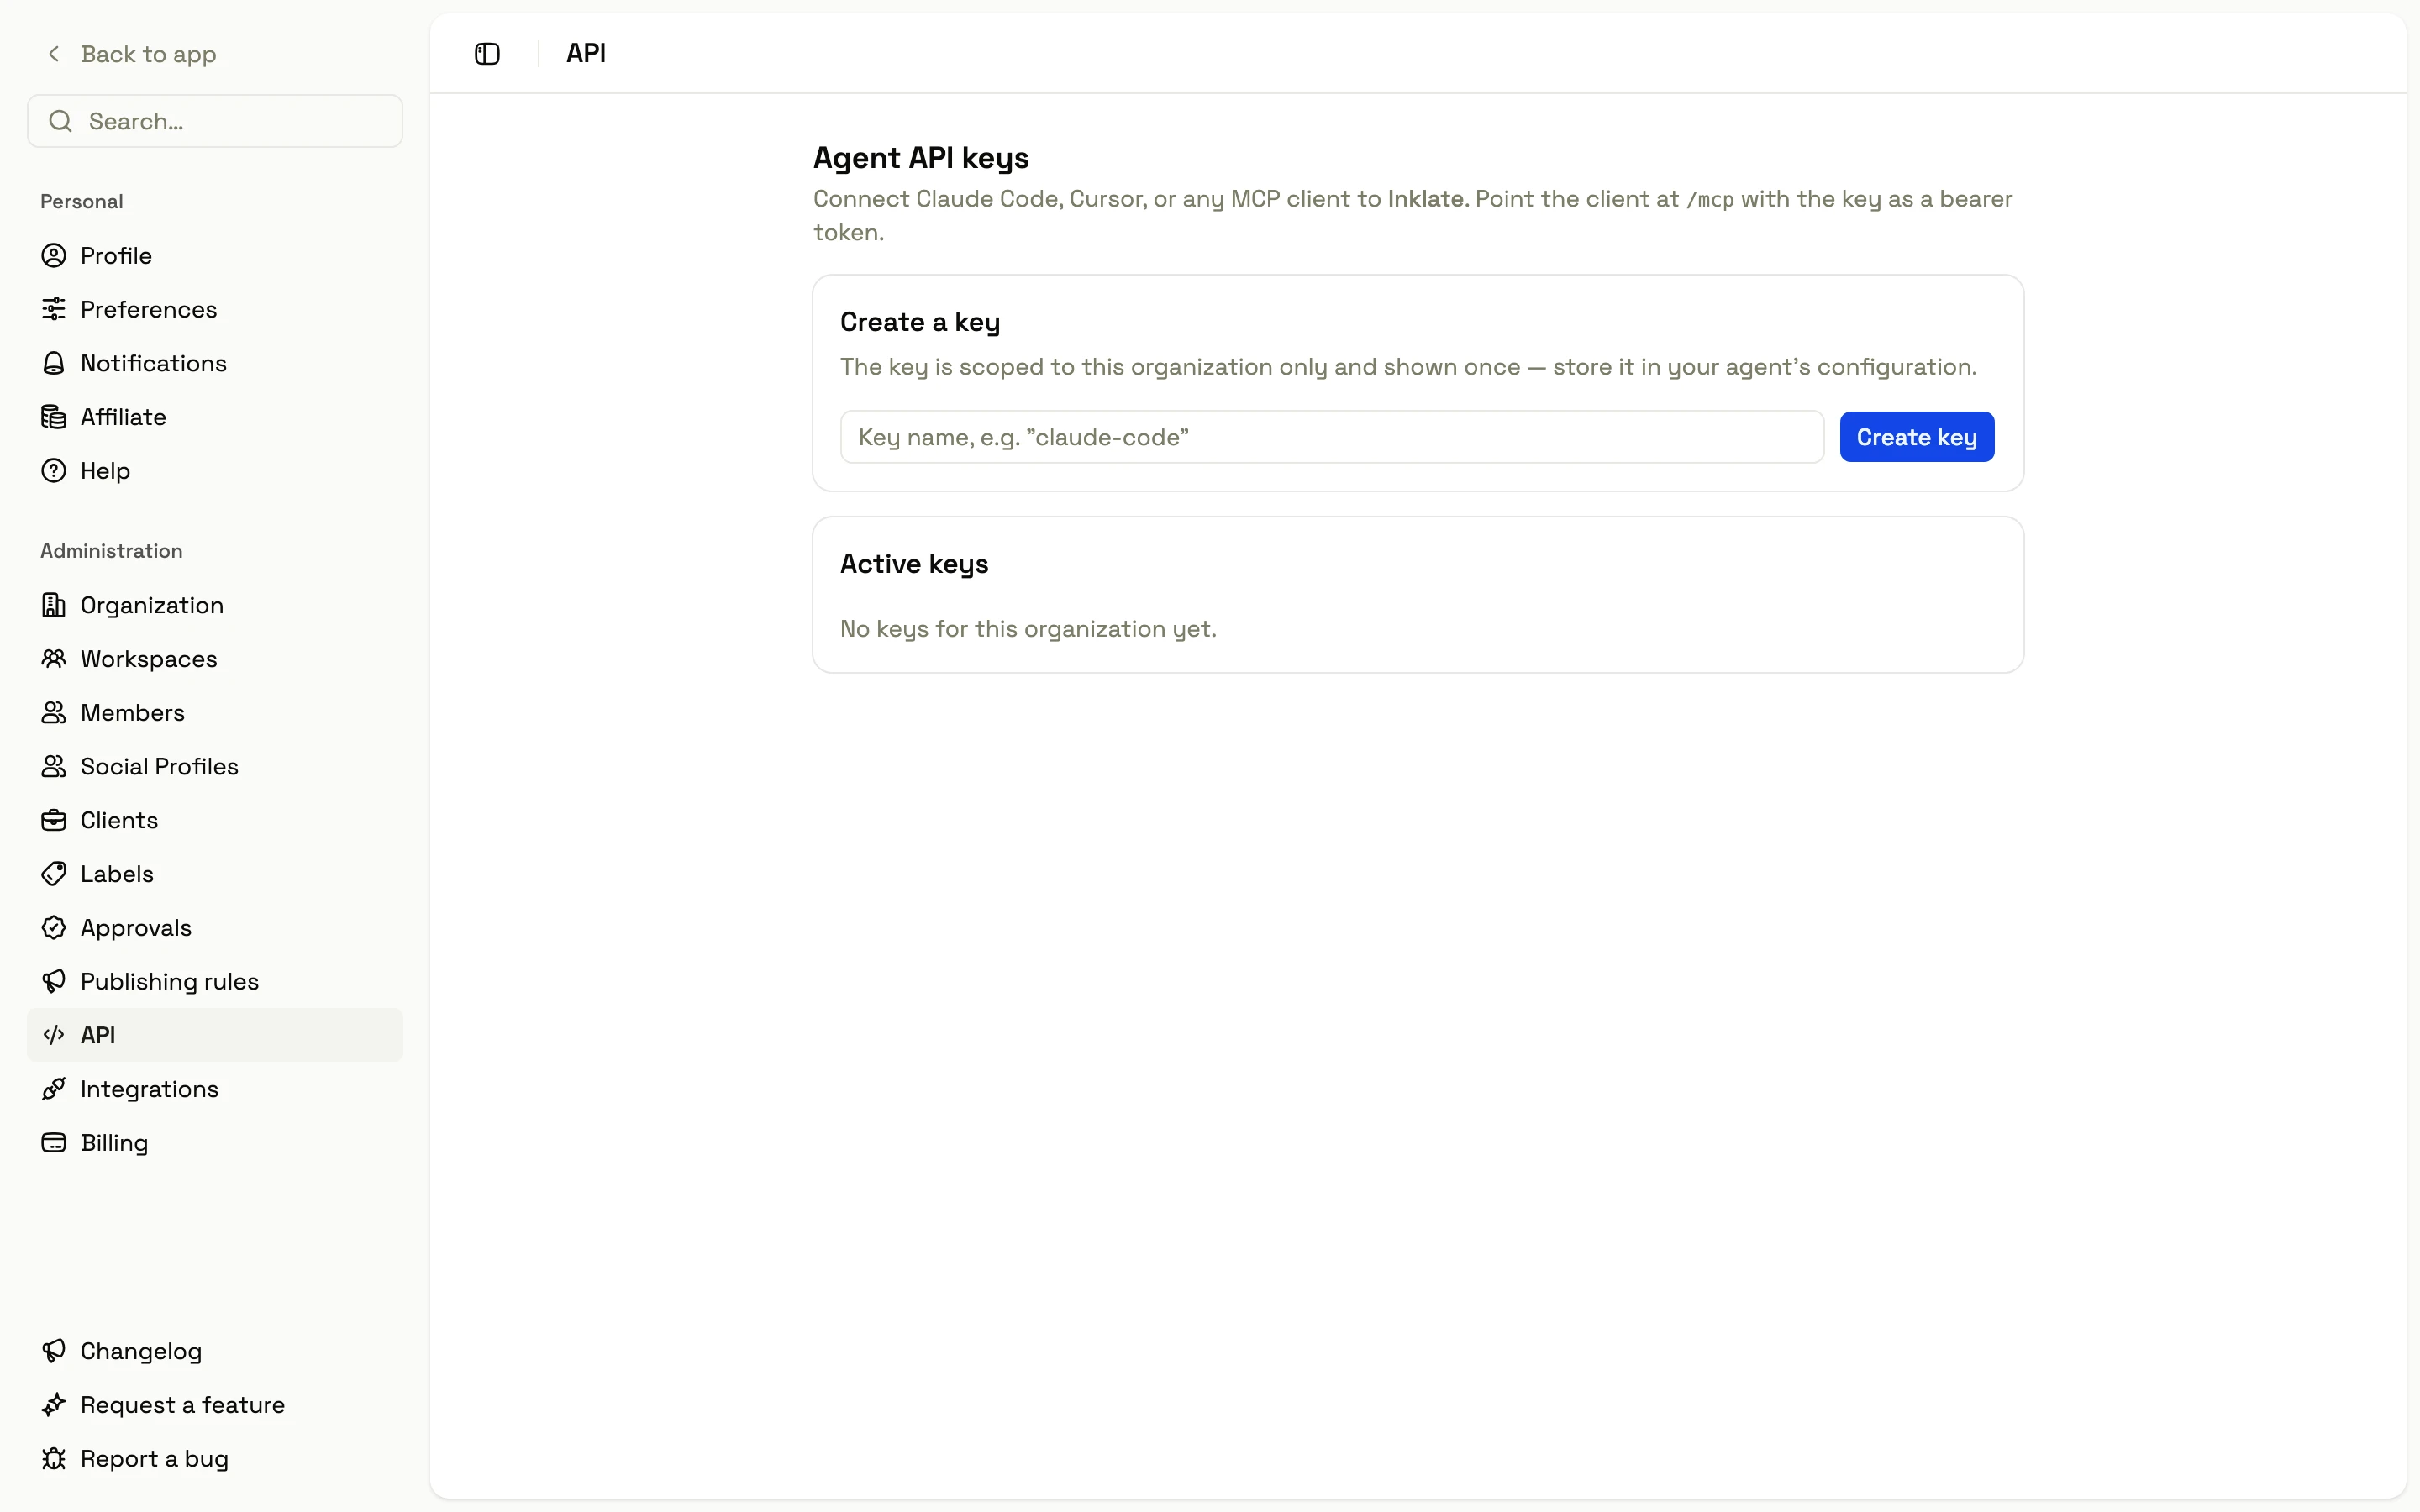Click the API code brackets icon
Image resolution: width=2420 pixels, height=1512 pixels.
coord(54,1035)
